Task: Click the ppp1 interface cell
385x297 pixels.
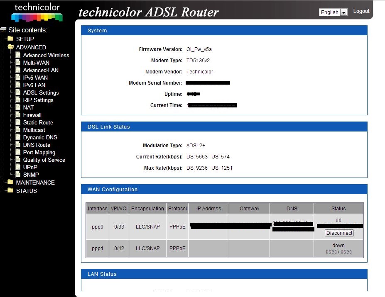Action: point(98,248)
